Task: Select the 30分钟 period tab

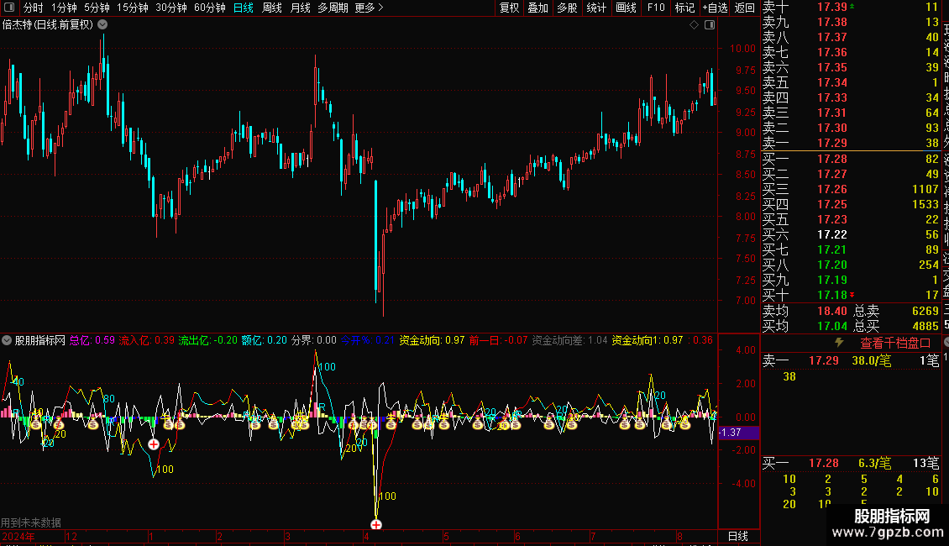Action: tap(170, 8)
